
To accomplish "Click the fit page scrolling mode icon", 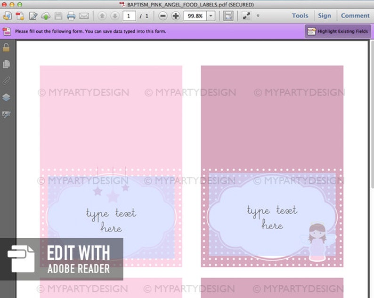I will 228,16.
